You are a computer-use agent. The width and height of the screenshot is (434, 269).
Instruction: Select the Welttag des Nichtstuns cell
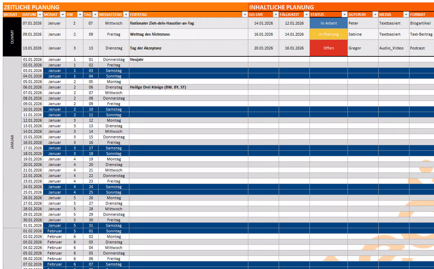tap(188, 34)
